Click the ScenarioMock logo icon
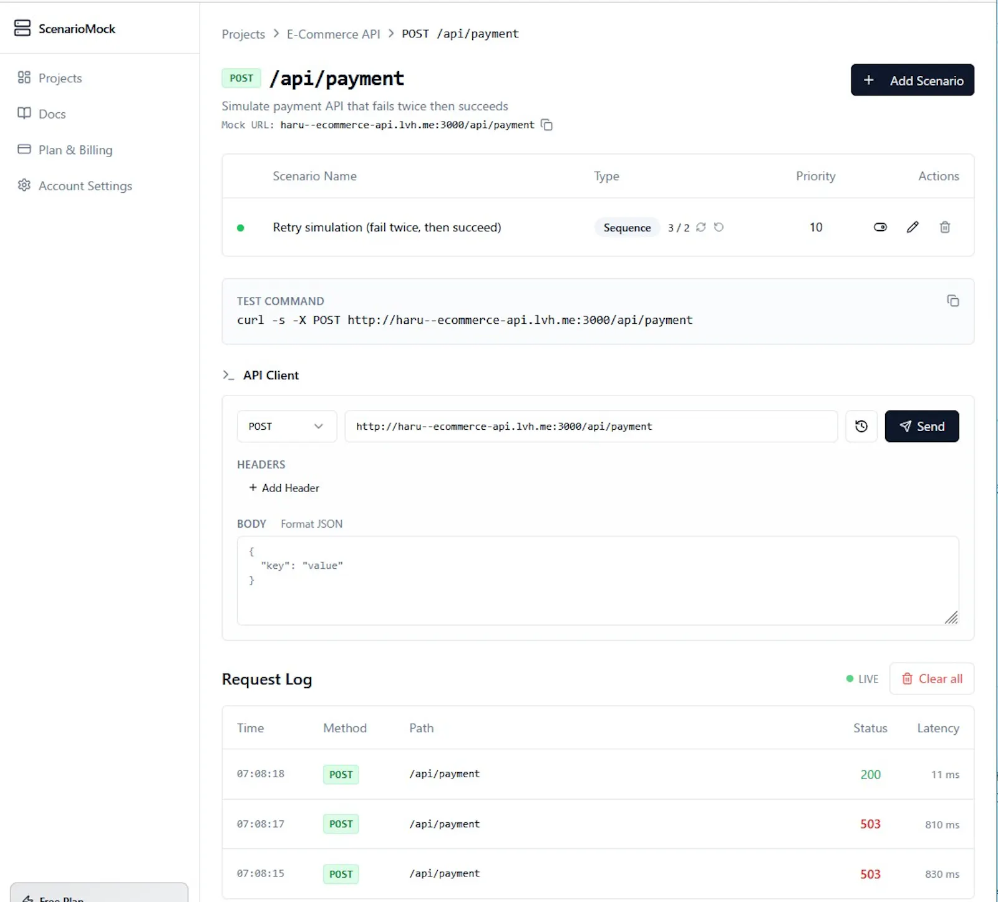 pyautogui.click(x=22, y=28)
